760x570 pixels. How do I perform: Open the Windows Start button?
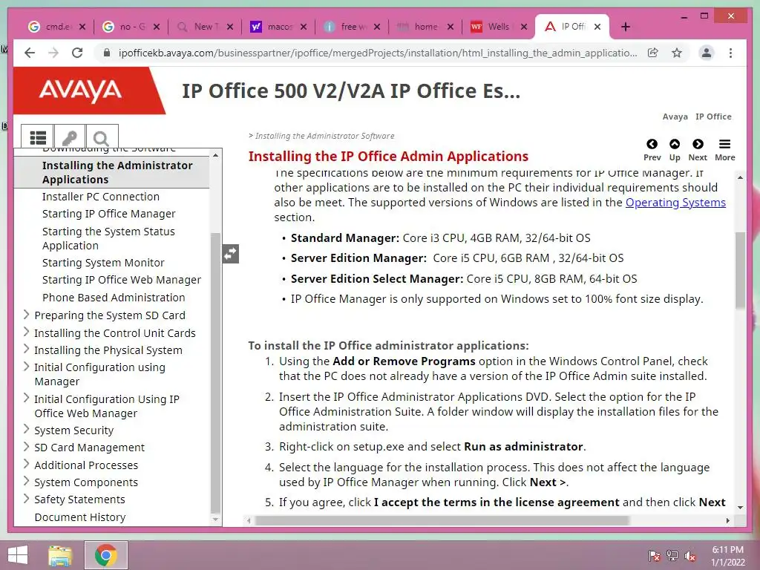18,555
